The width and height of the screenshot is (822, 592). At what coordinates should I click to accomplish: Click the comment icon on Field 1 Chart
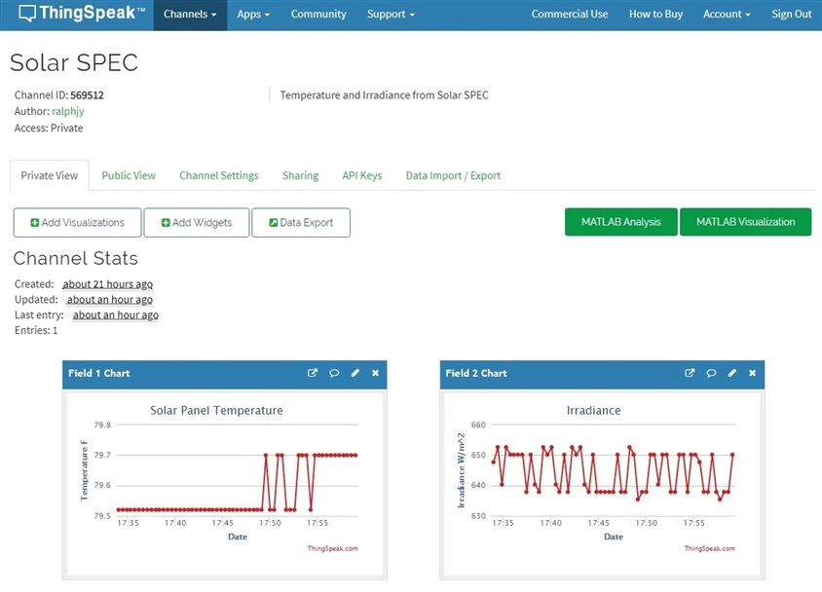[x=334, y=373]
